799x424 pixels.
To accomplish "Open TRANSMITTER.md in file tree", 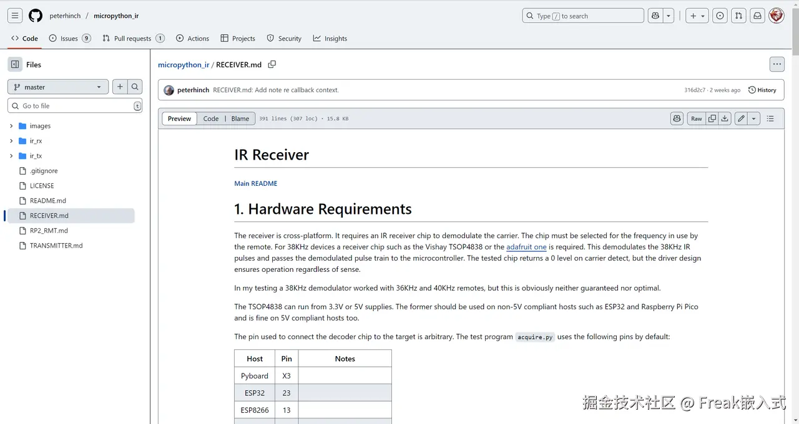I will tap(56, 246).
